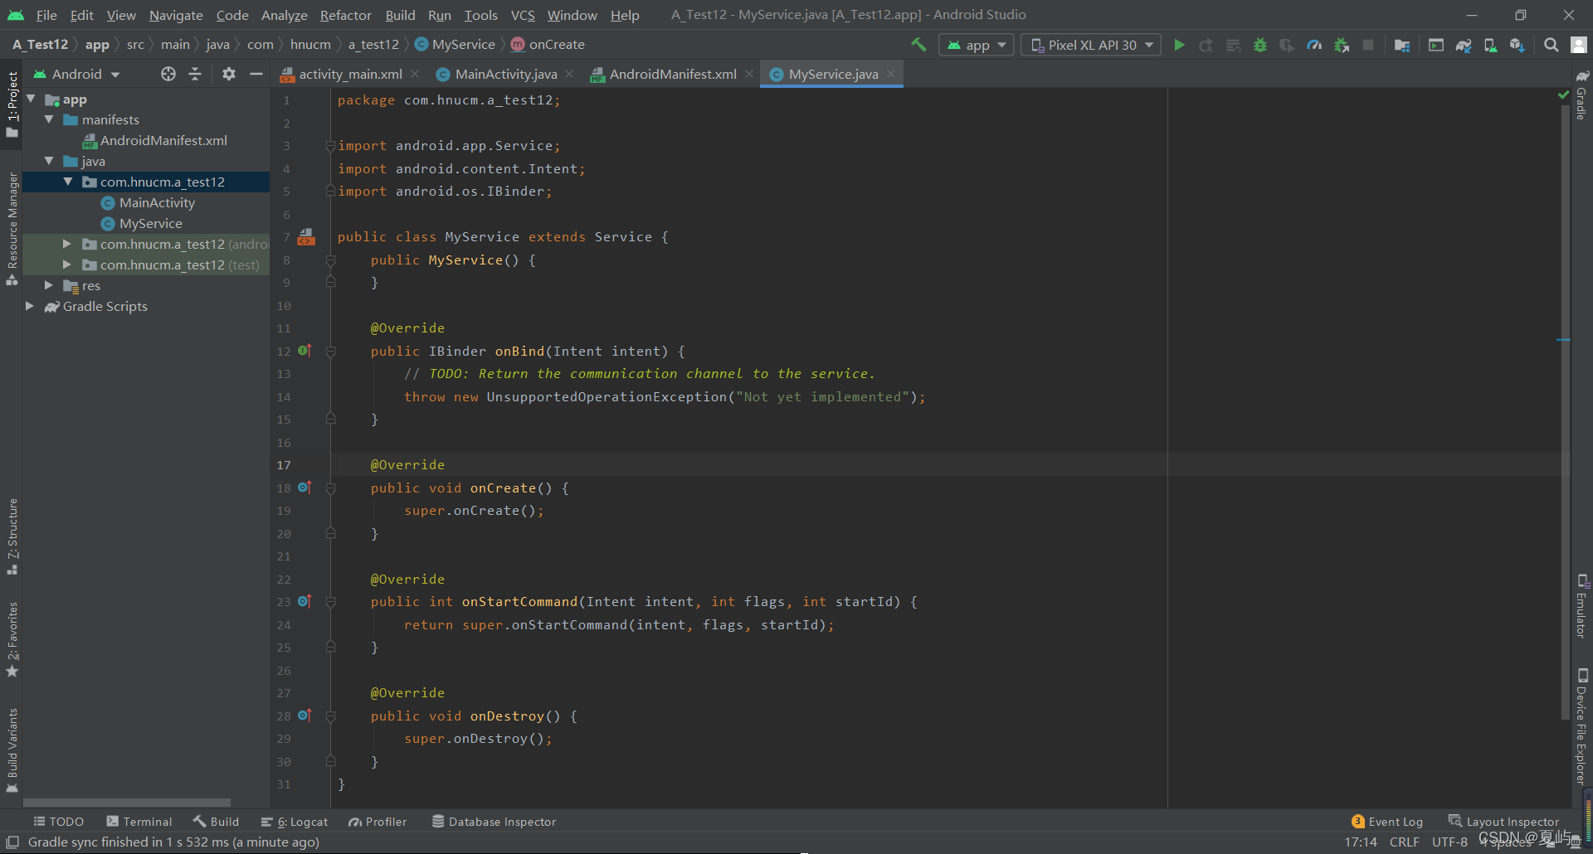Select MyService in the project tree
This screenshot has width=1593, height=854.
tap(150, 223)
